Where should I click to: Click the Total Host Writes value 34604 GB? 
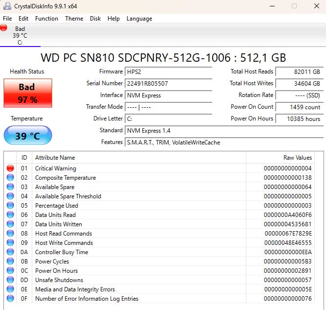[x=300, y=84]
